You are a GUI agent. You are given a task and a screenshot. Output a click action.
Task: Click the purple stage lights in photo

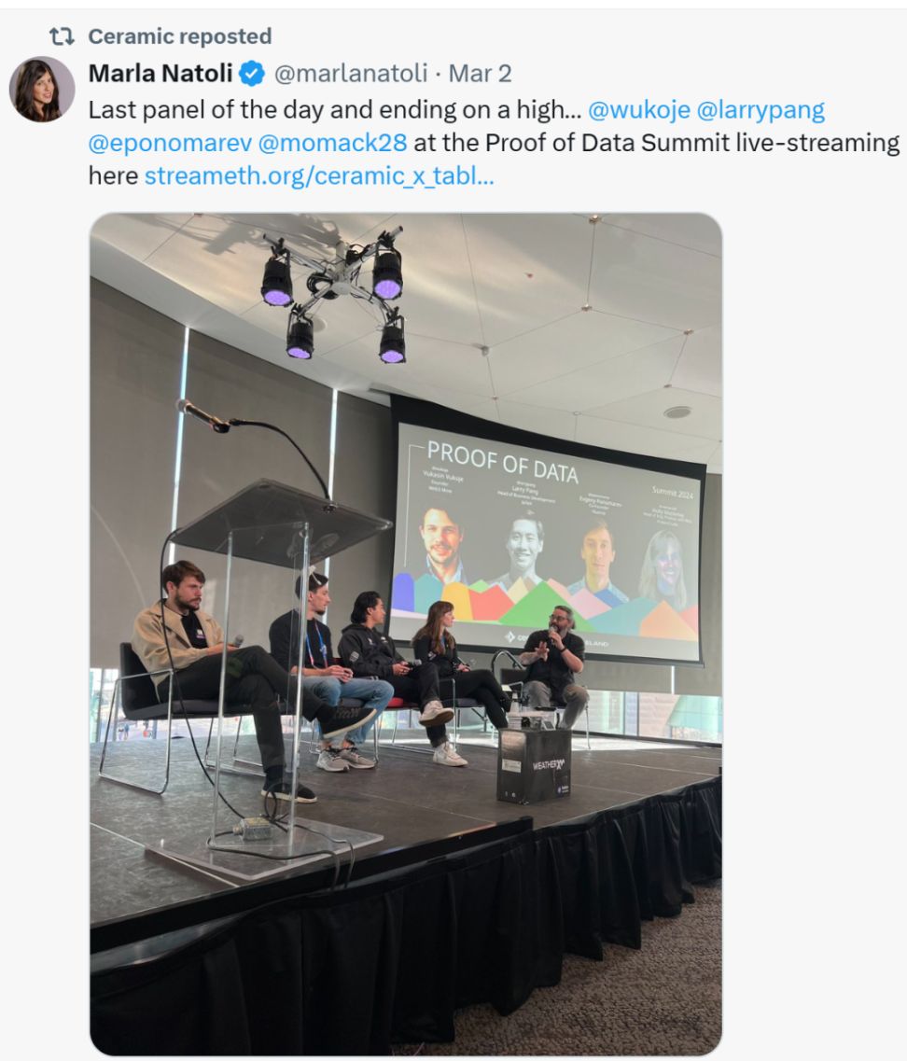click(334, 294)
